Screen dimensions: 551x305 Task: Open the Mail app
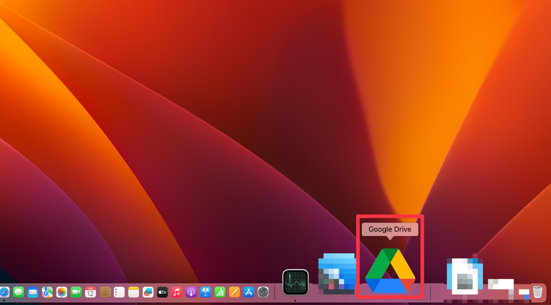coord(33,292)
